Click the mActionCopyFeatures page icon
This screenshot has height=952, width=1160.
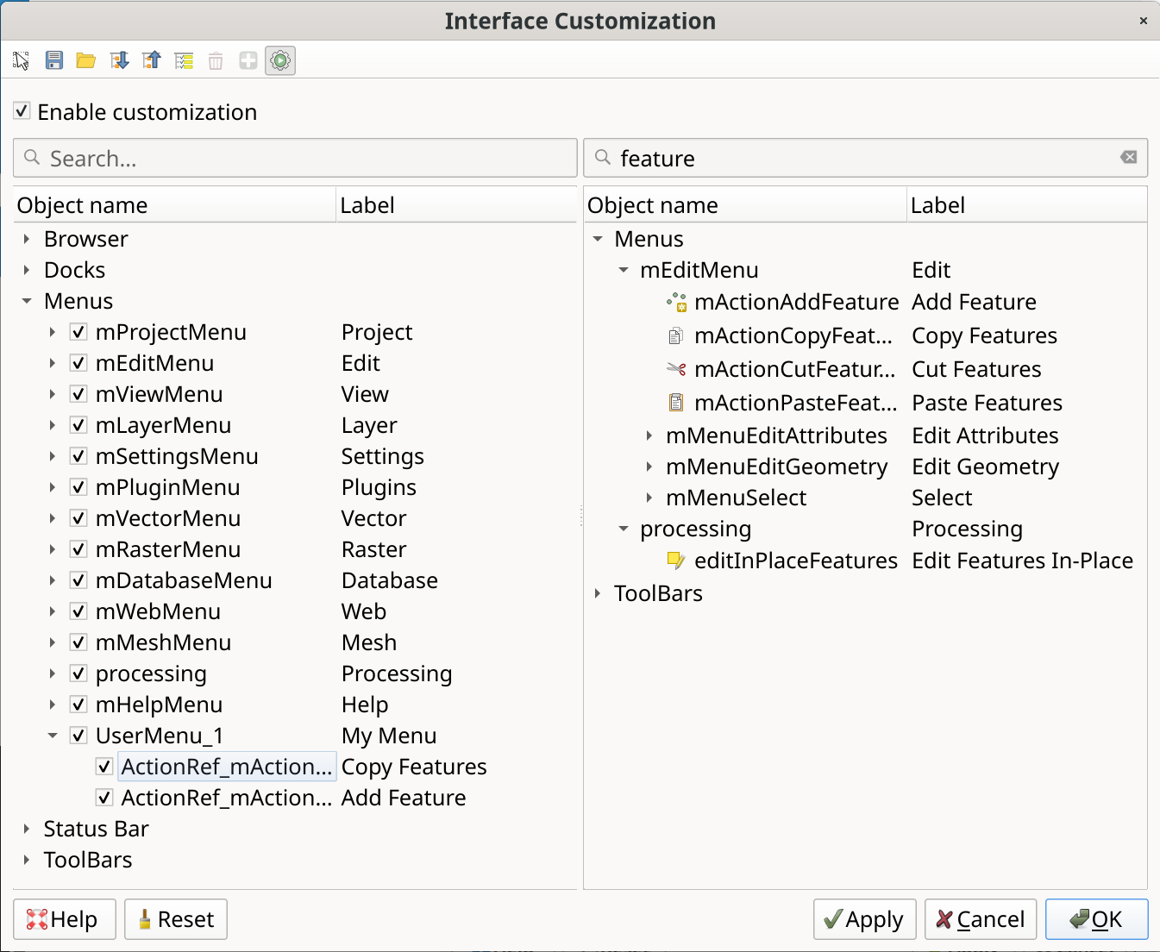677,335
